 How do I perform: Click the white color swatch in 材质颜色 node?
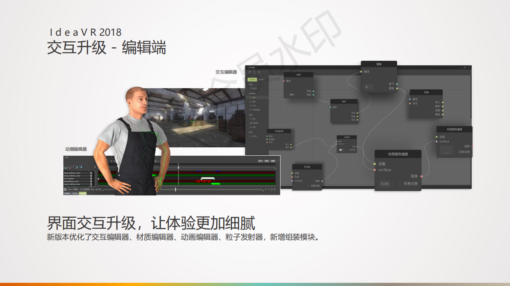pos(341,150)
